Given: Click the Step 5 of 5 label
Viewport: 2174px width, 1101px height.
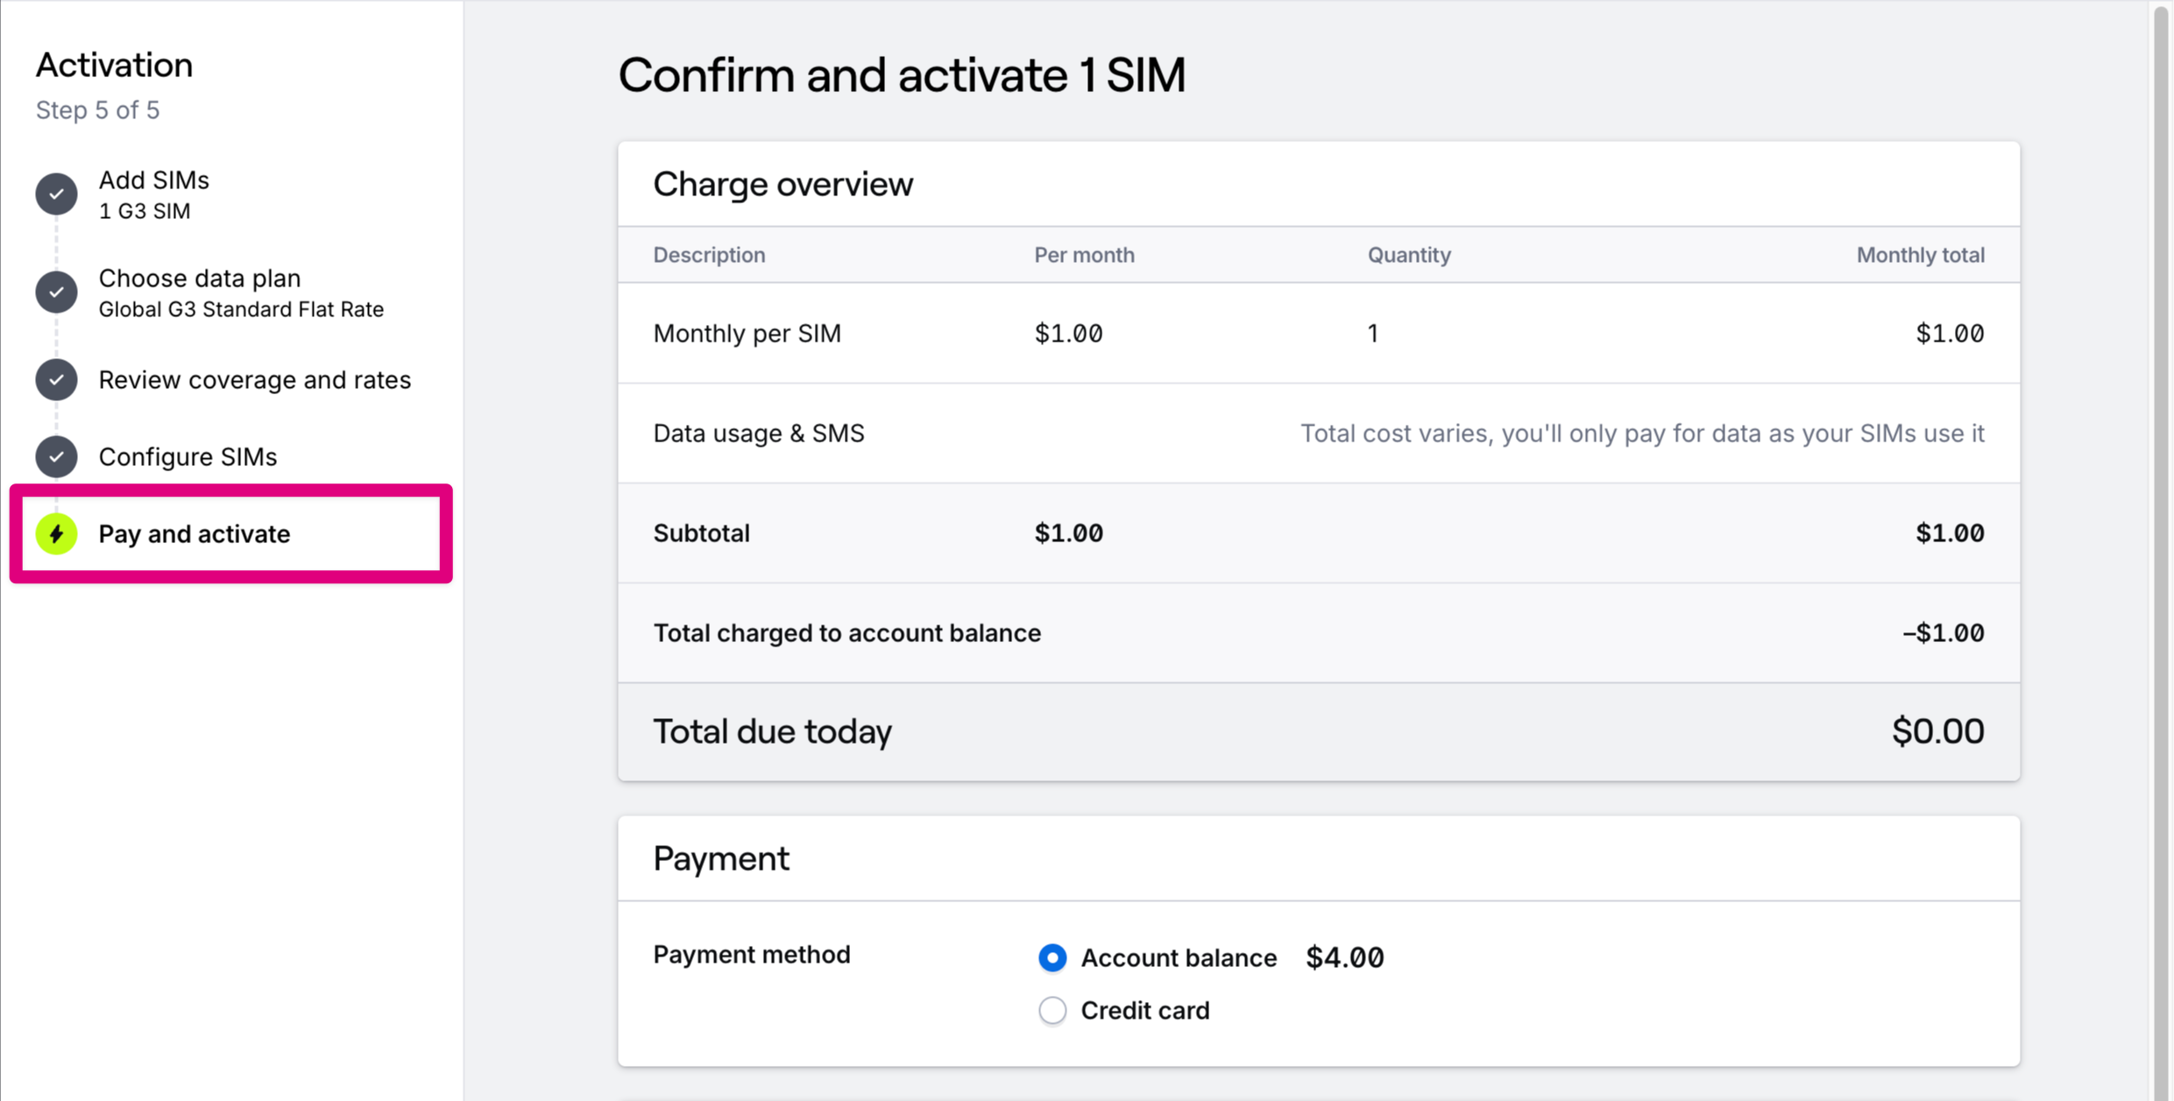Looking at the screenshot, I should pos(97,109).
